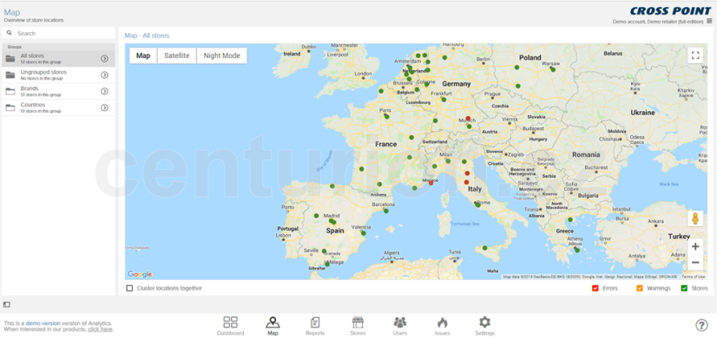Click the Countries folder icon
This screenshot has width=717, height=338.
(10, 107)
